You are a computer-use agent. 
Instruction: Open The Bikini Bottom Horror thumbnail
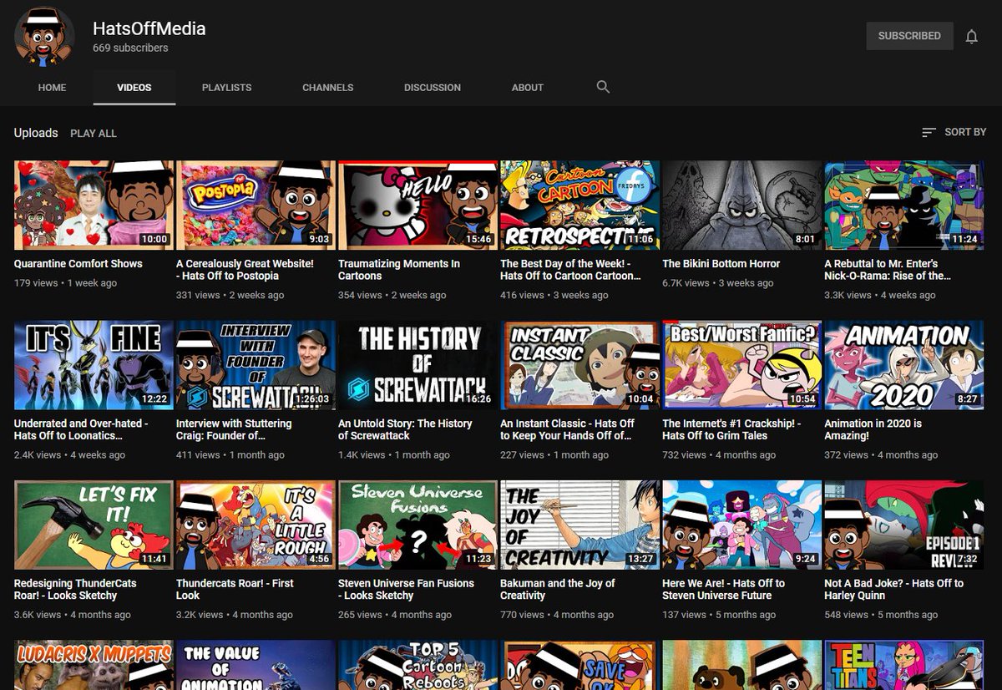[742, 205]
